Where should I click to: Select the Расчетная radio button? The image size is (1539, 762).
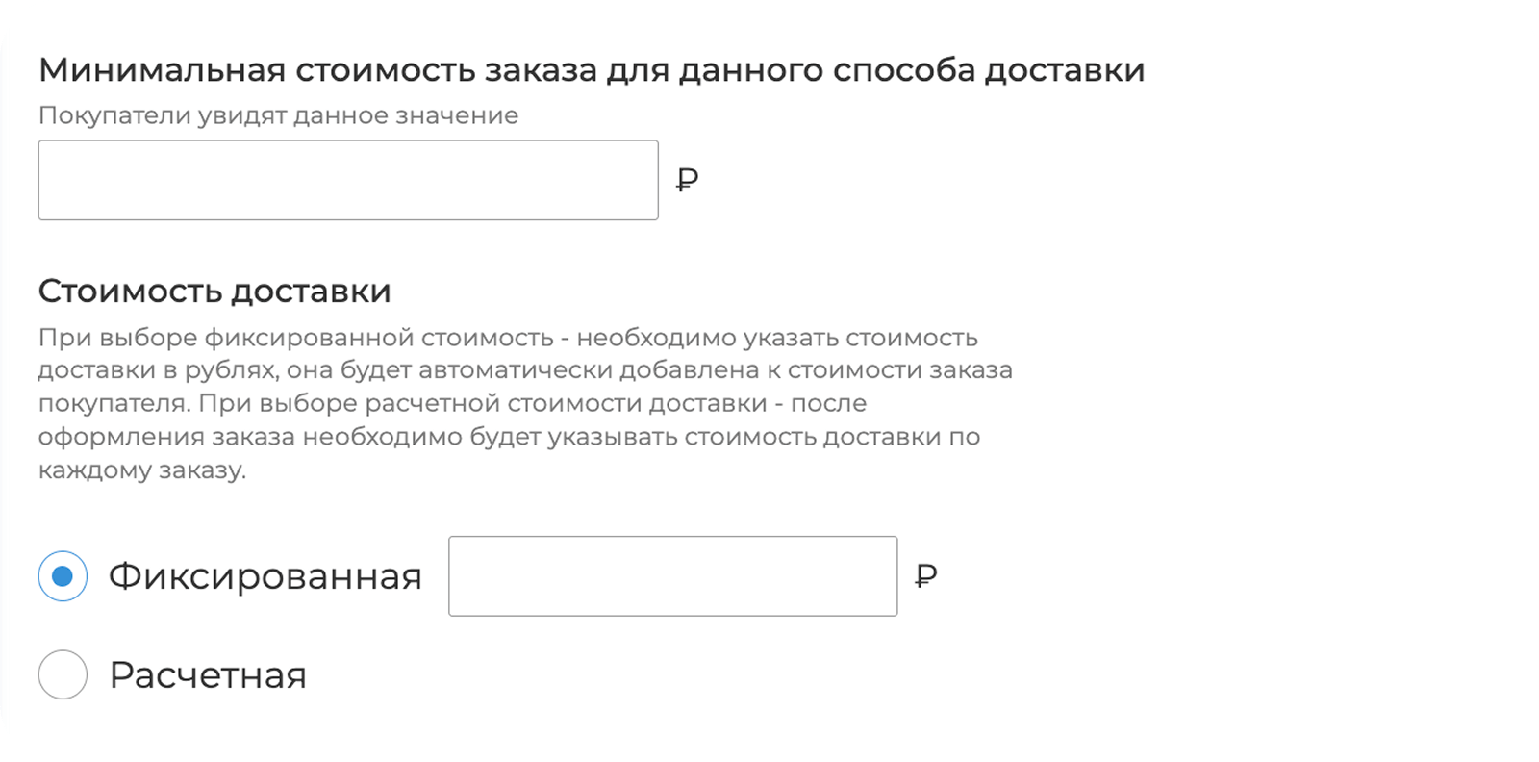click(x=63, y=674)
